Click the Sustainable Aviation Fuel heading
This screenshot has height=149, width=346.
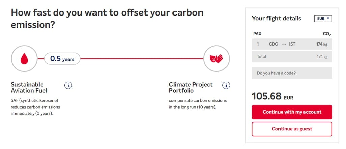[29, 88]
